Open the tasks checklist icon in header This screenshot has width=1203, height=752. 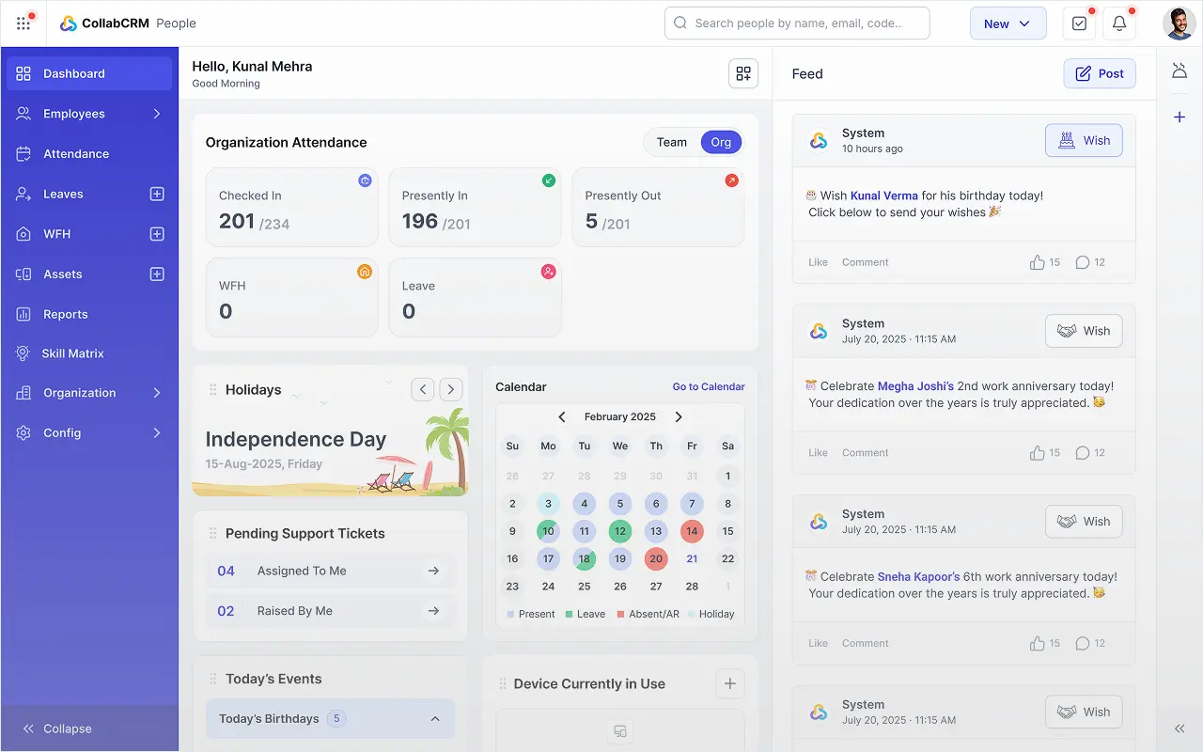tap(1079, 23)
